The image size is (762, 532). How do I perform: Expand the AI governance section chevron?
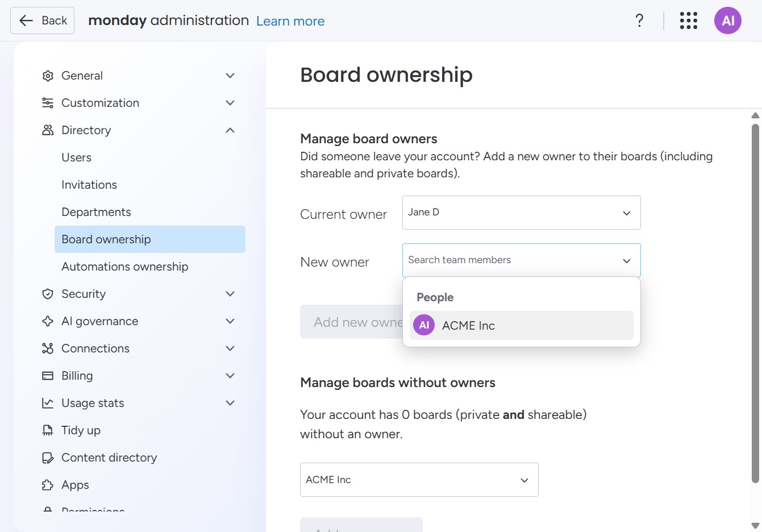point(230,321)
